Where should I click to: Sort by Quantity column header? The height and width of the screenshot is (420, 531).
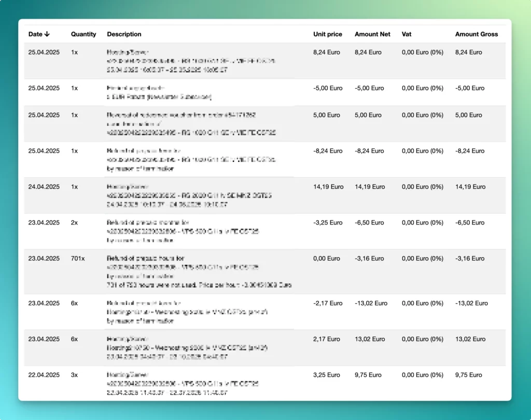tap(83, 34)
